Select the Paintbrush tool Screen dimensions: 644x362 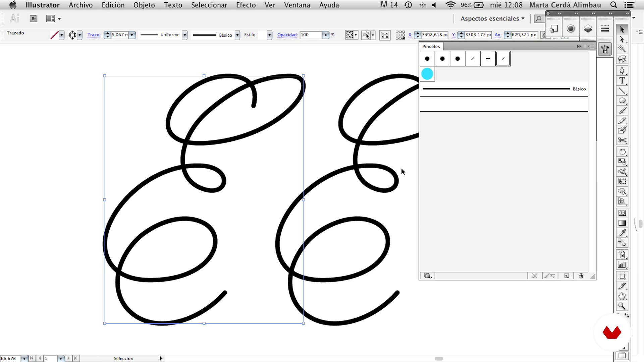click(622, 110)
